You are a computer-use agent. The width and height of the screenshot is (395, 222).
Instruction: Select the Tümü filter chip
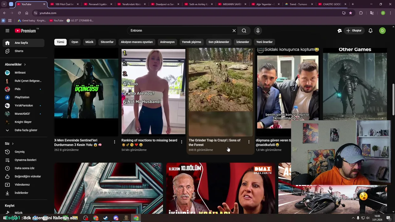click(x=60, y=42)
